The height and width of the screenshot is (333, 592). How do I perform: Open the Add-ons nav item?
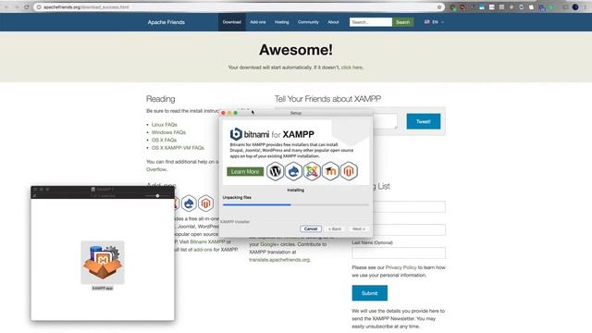pyautogui.click(x=258, y=22)
